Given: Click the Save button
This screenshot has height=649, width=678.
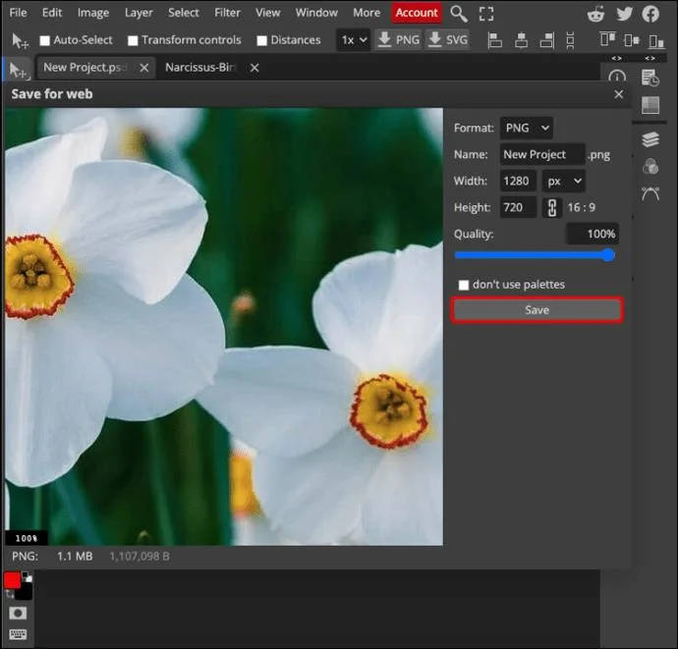Looking at the screenshot, I should [x=537, y=310].
